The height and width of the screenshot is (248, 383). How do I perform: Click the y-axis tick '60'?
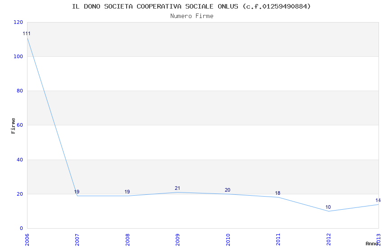click(20, 125)
